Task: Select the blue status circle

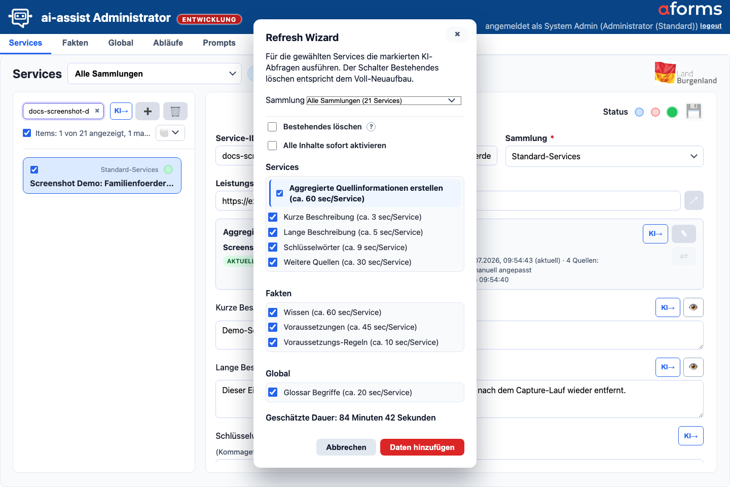Action: [x=639, y=112]
